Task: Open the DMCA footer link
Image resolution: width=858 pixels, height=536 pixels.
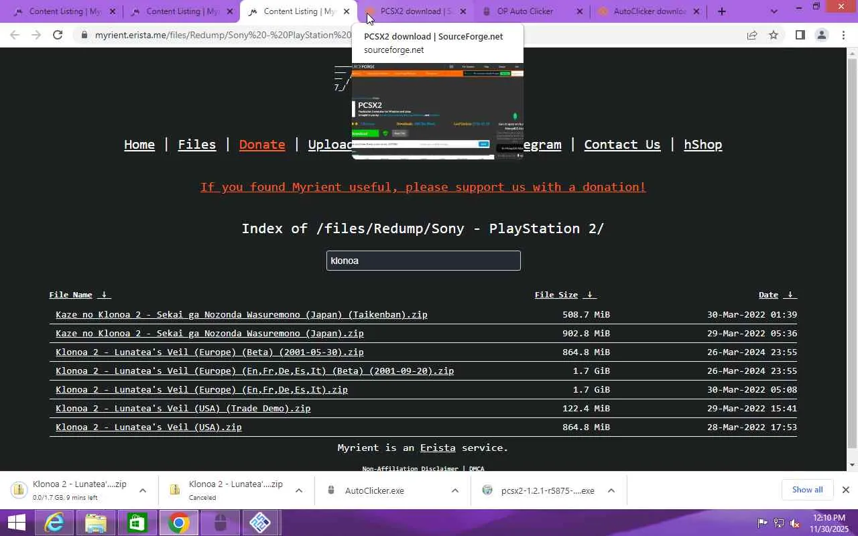Action: (x=477, y=468)
